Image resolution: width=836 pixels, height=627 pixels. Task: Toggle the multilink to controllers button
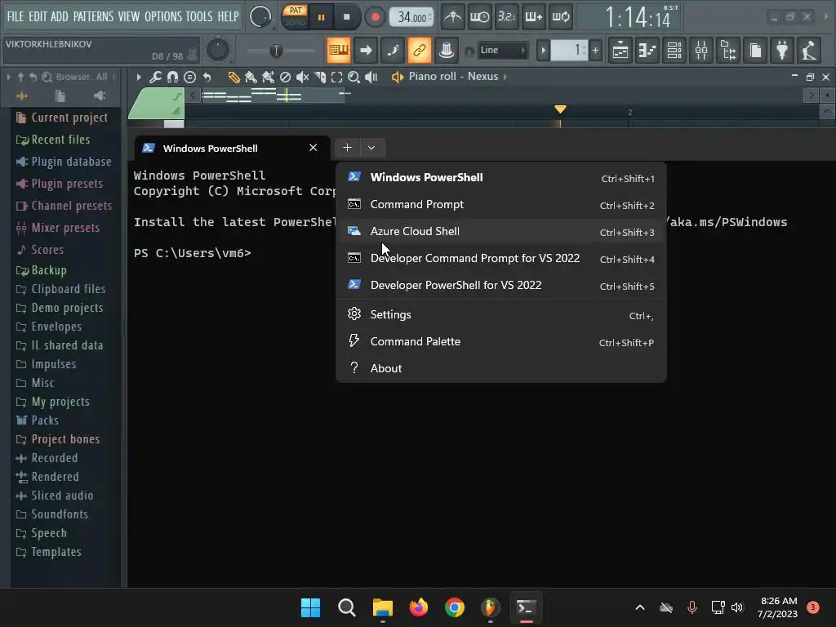[x=447, y=51]
